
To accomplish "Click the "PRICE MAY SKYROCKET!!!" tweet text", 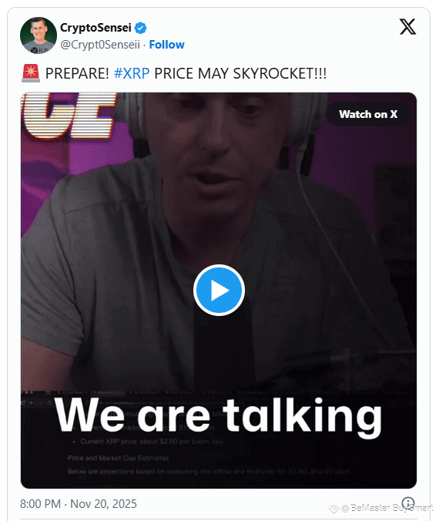I will (240, 73).
